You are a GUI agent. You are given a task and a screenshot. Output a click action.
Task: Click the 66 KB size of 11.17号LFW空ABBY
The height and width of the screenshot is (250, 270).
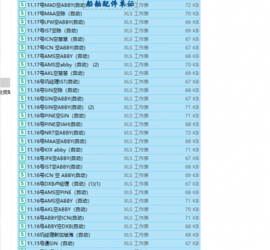coord(192,22)
